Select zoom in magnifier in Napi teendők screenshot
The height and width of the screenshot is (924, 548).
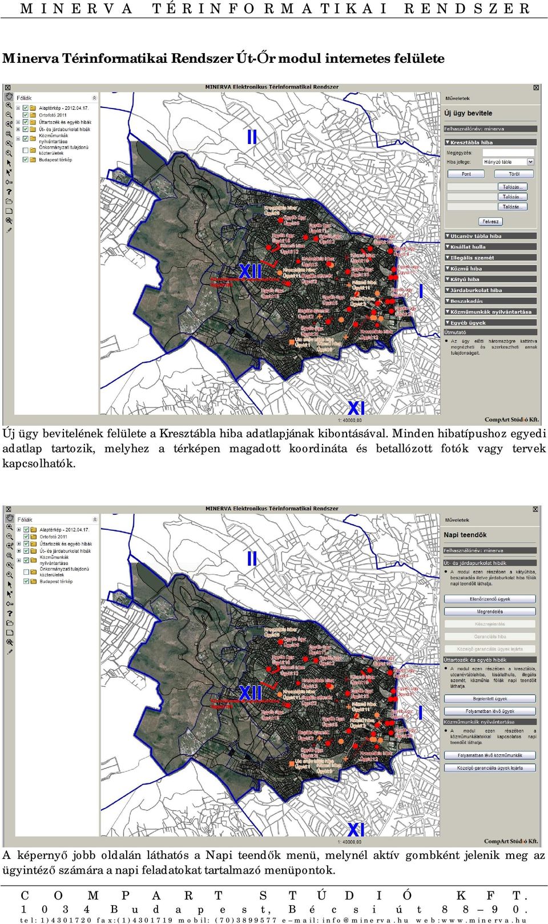click(x=10, y=528)
